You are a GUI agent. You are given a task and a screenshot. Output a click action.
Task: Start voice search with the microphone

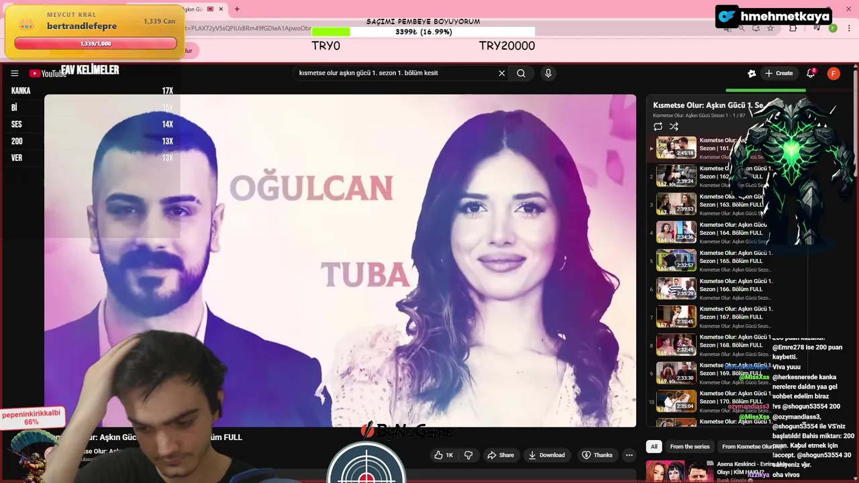pos(548,73)
